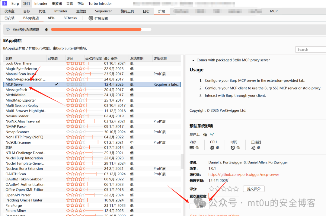Select the MessagePack extension
This screenshot has height=216, width=326.
(92, 90)
